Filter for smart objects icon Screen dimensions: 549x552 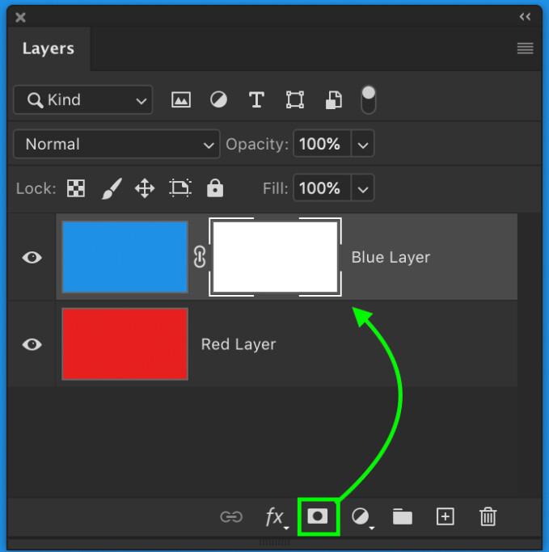click(333, 100)
